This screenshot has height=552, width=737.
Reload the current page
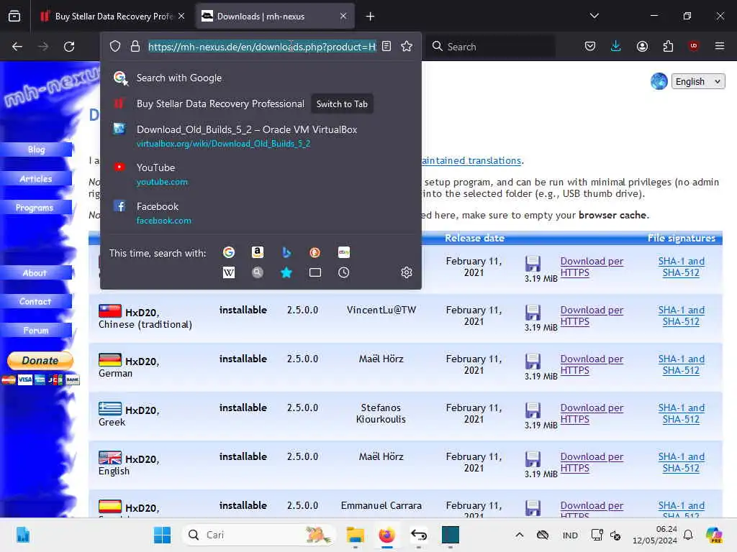pos(69,47)
